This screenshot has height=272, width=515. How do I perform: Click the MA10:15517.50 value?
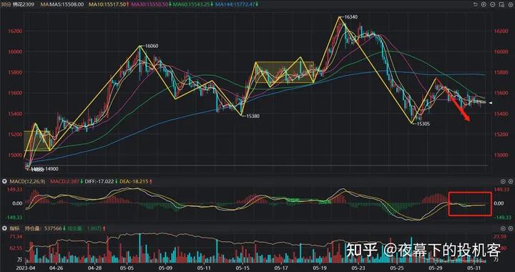tap(108, 4)
